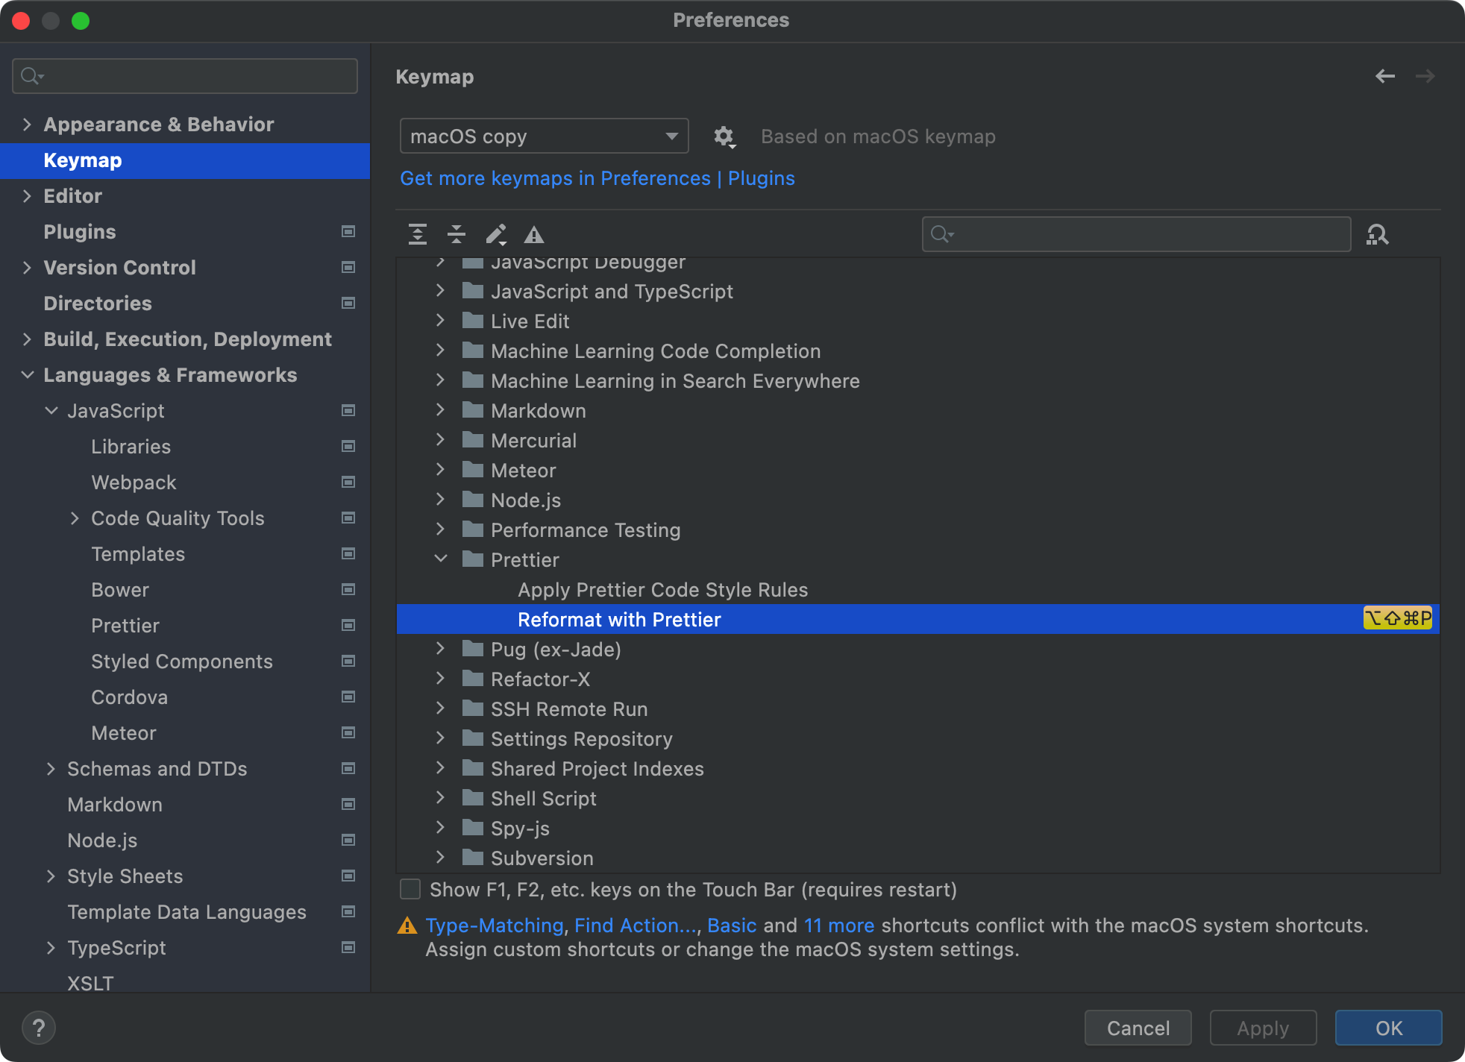The width and height of the screenshot is (1465, 1062).
Task: Click Get more keymaps in Preferences link
Action: [557, 177]
